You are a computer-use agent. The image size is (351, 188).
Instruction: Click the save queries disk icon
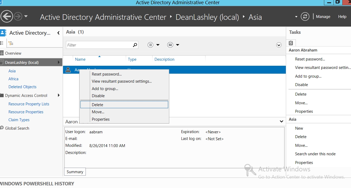(170, 45)
